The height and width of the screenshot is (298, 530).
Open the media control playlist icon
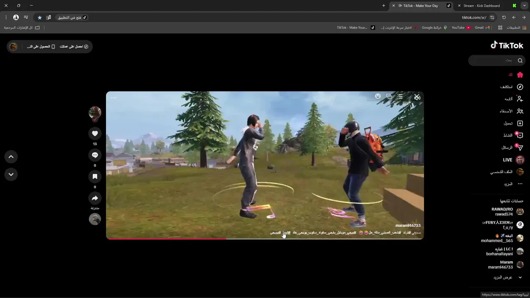26,17
